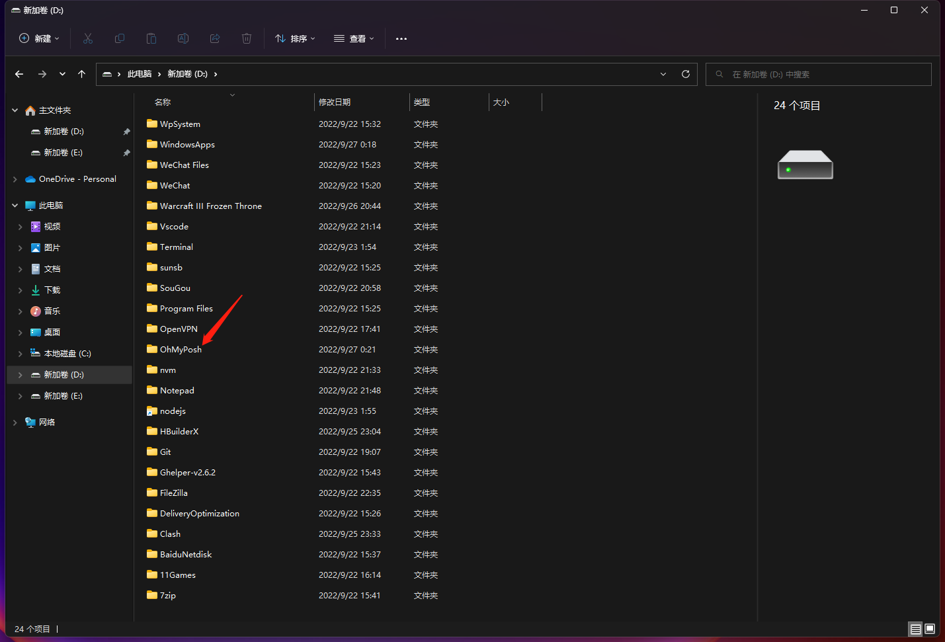
Task: Refresh the current folder view
Action: 686,74
